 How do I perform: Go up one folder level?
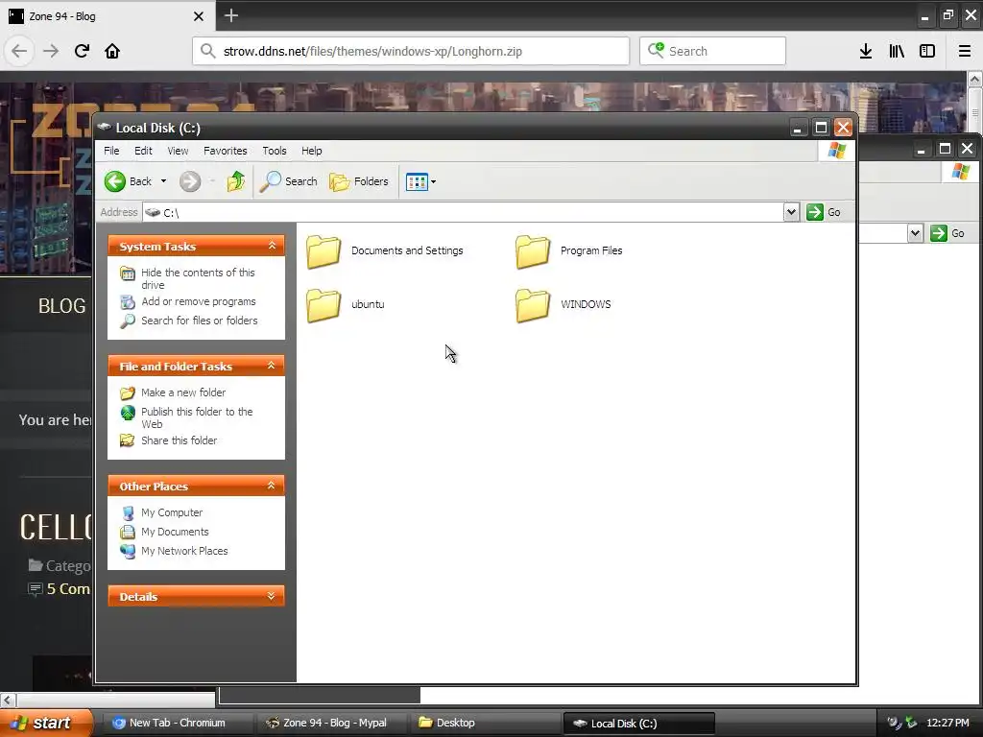coord(236,181)
